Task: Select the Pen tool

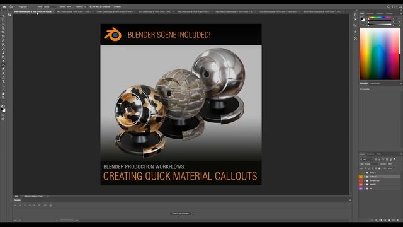Action: (3, 78)
